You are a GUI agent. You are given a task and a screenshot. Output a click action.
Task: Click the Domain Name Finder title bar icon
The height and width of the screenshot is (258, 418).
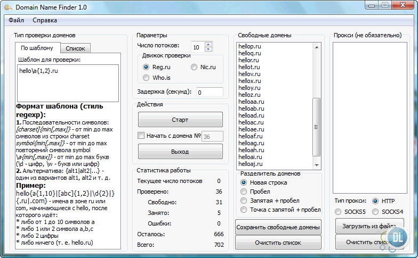pos(7,7)
